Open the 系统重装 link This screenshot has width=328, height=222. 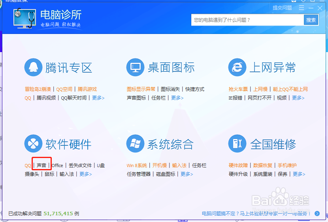(263, 174)
